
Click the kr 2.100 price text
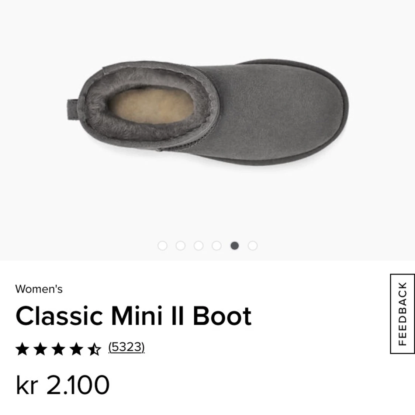click(62, 385)
